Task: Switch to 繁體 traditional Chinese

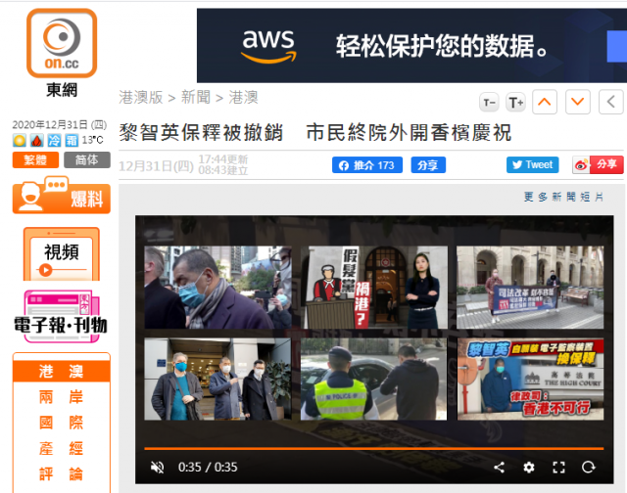Action: pyautogui.click(x=35, y=160)
